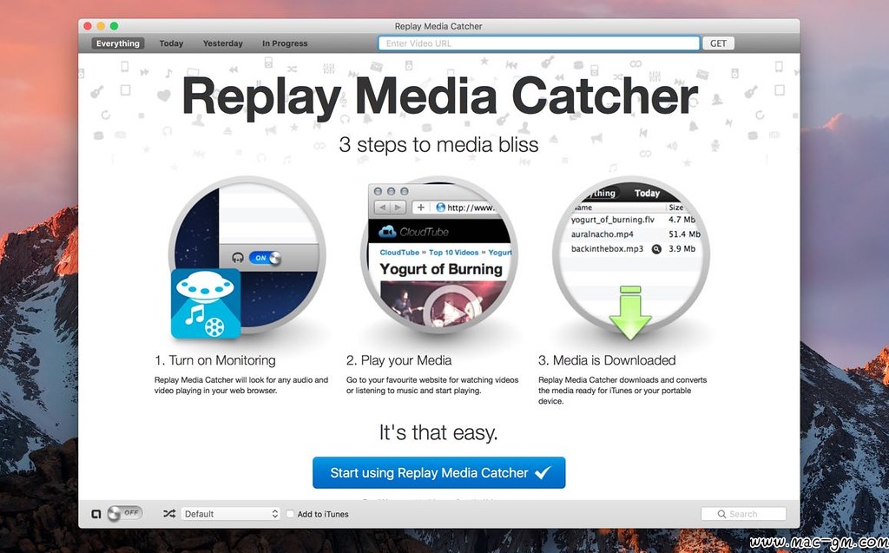
Task: Switch to the Everything tab
Action: click(117, 43)
